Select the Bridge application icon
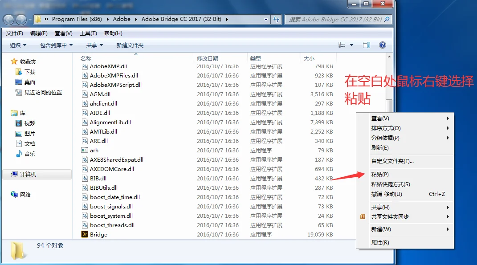 (x=85, y=234)
